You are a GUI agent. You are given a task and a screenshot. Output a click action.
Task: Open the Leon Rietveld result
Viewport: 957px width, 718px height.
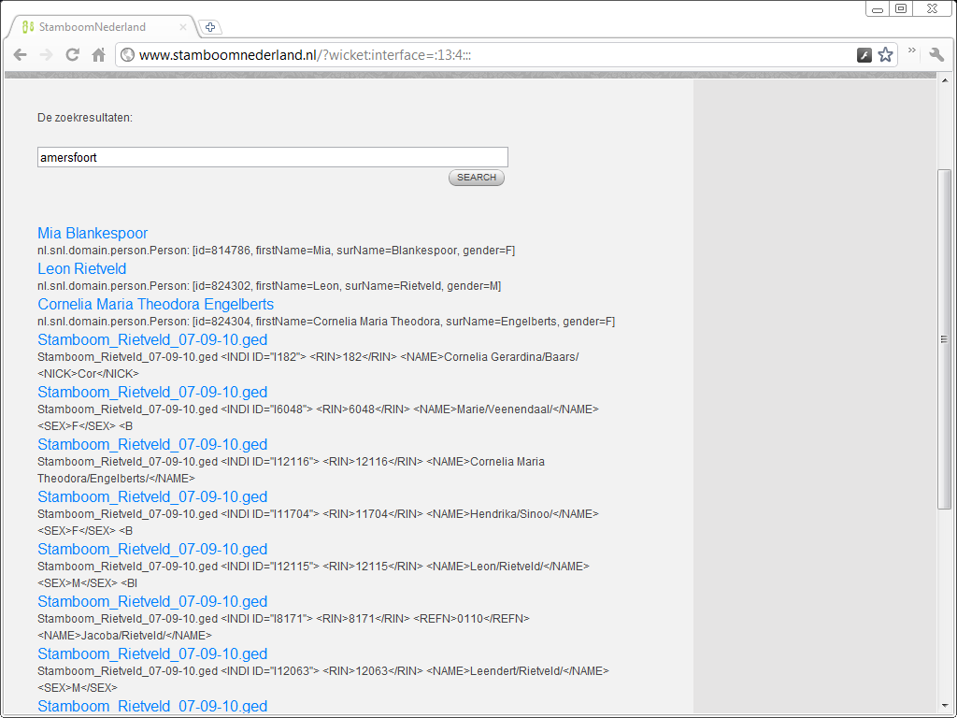click(82, 268)
